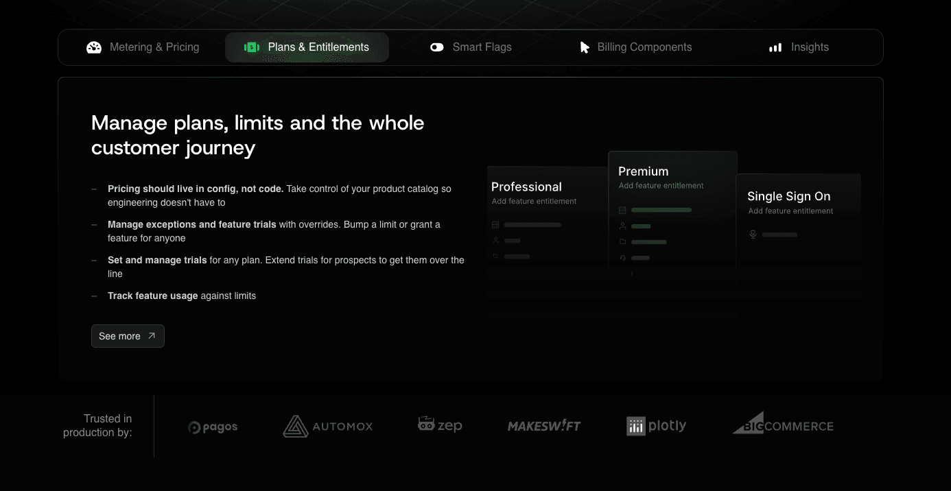Click the Plotly logo
The height and width of the screenshot is (491, 951).
pos(656,426)
